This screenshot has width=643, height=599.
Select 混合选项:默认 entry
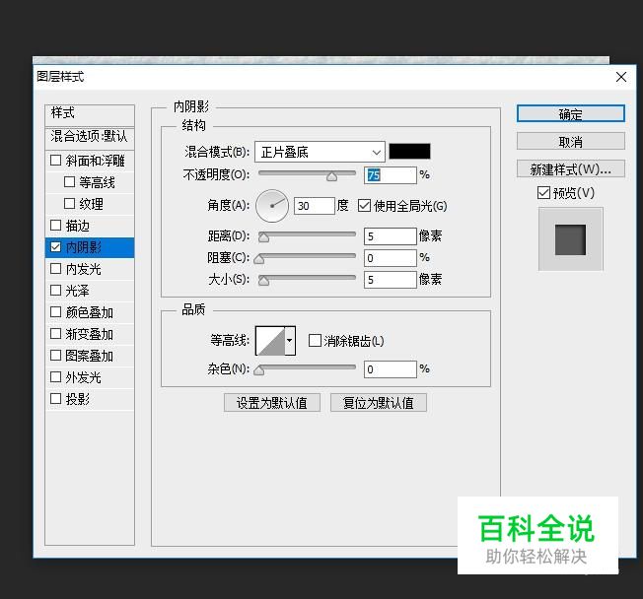click(x=90, y=137)
